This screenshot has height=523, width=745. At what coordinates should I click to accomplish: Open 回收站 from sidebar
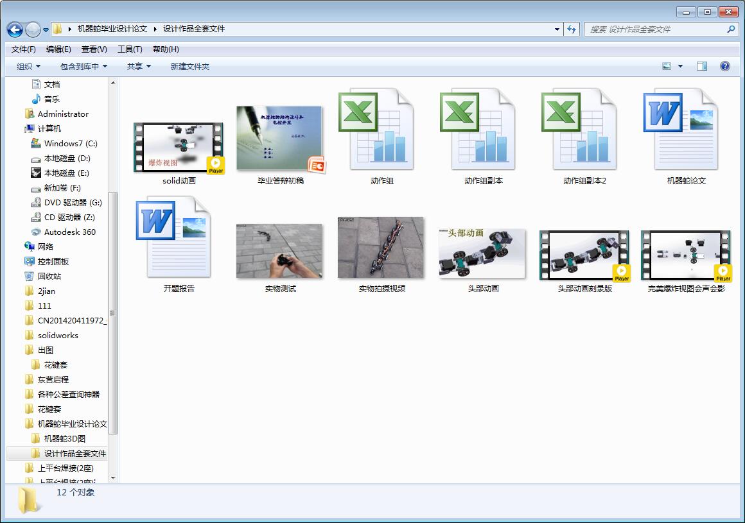pyautogui.click(x=49, y=276)
